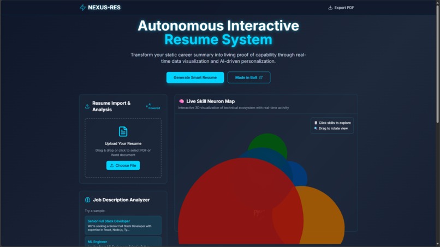Click the brain icon beside Job Description Analyzer
Image resolution: width=440 pixels, height=247 pixels.
pyautogui.click(x=87, y=200)
